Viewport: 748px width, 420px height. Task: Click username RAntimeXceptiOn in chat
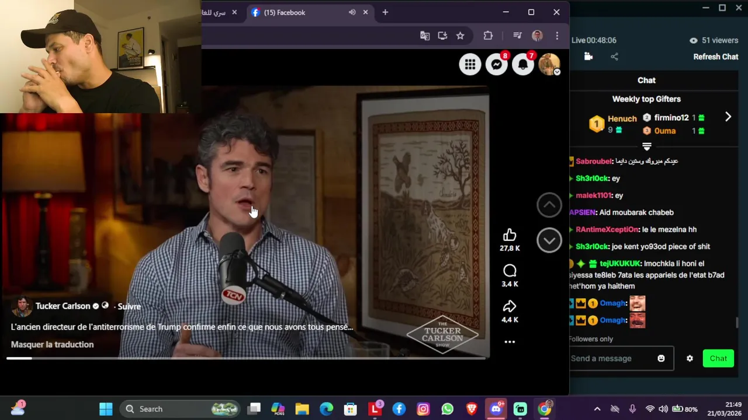point(607,230)
